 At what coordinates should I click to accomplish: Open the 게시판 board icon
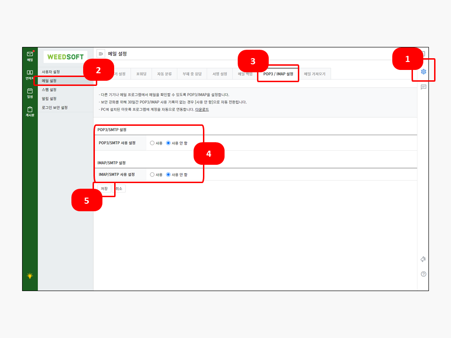coord(30,111)
